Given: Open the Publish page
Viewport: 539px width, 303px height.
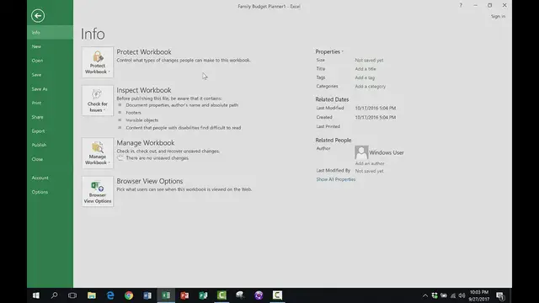Looking at the screenshot, I should pos(51,145).
